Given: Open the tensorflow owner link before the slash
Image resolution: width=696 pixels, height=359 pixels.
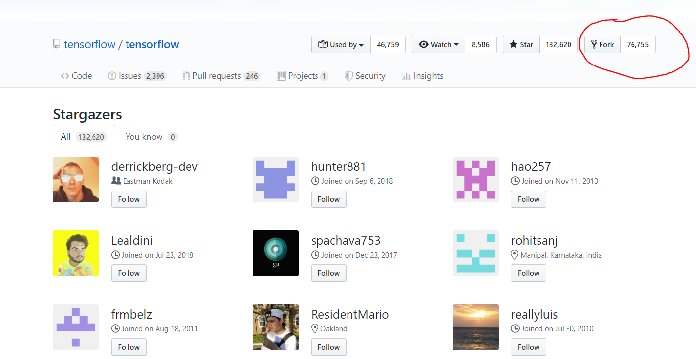Looking at the screenshot, I should coord(90,44).
